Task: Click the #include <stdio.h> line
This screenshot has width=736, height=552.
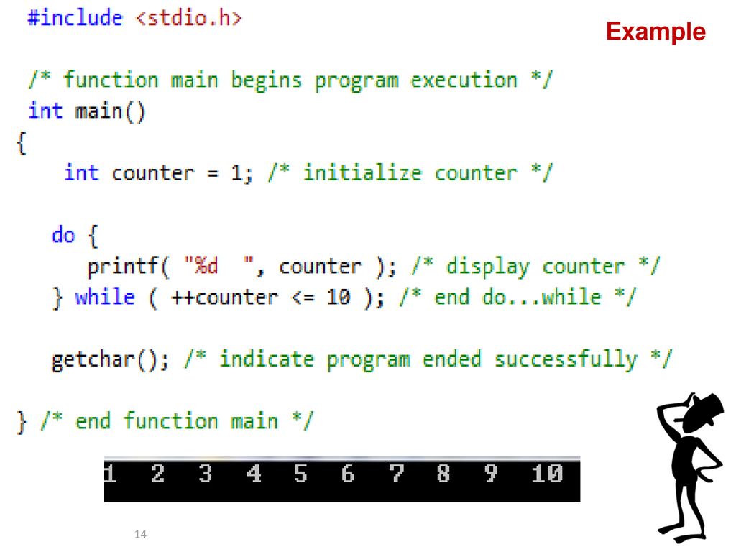Action: coord(134,18)
